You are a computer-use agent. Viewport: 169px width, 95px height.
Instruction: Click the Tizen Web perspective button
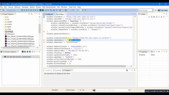point(163,10)
